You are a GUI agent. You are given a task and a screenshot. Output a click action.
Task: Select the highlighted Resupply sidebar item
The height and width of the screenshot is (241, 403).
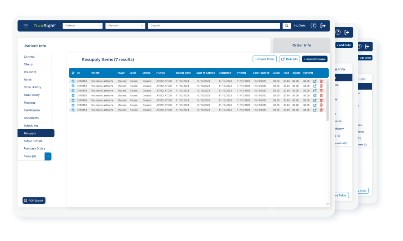36,133
